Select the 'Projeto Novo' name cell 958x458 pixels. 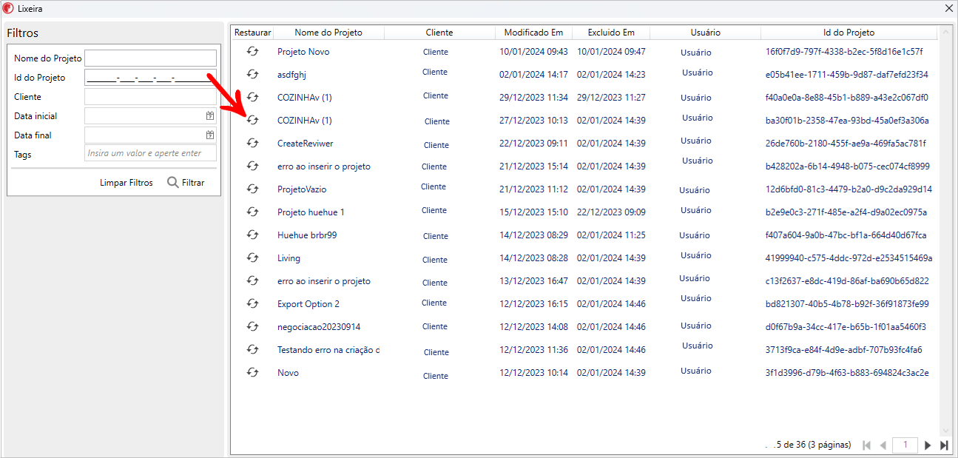(303, 52)
